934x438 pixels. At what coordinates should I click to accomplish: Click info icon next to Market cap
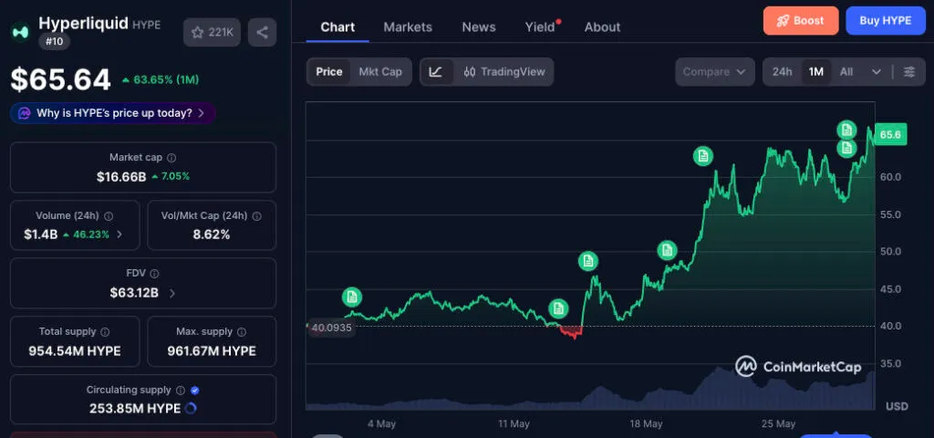[171, 158]
